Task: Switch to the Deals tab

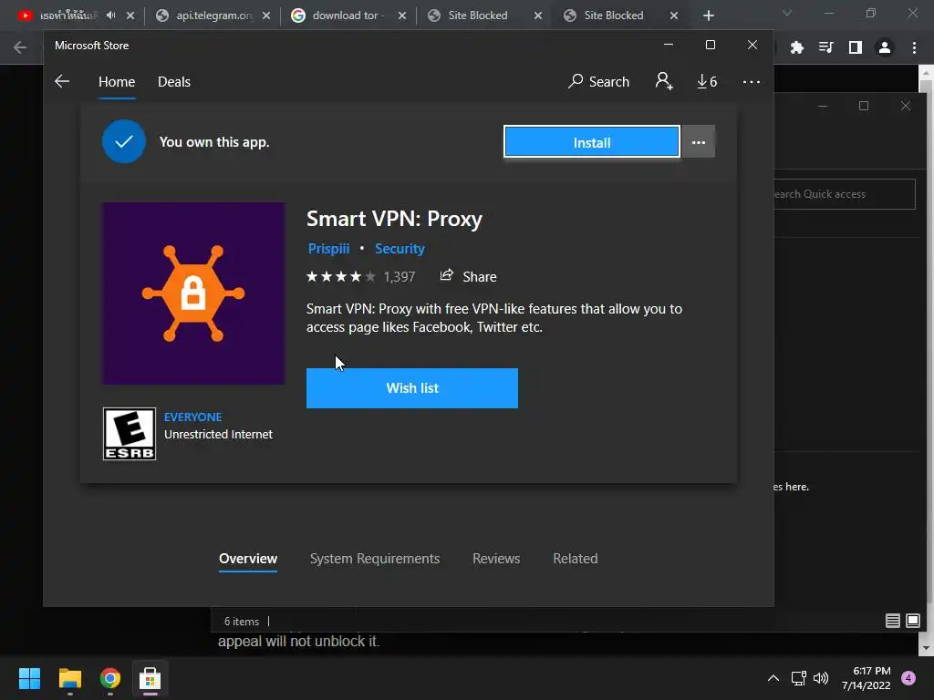Action: (x=174, y=81)
